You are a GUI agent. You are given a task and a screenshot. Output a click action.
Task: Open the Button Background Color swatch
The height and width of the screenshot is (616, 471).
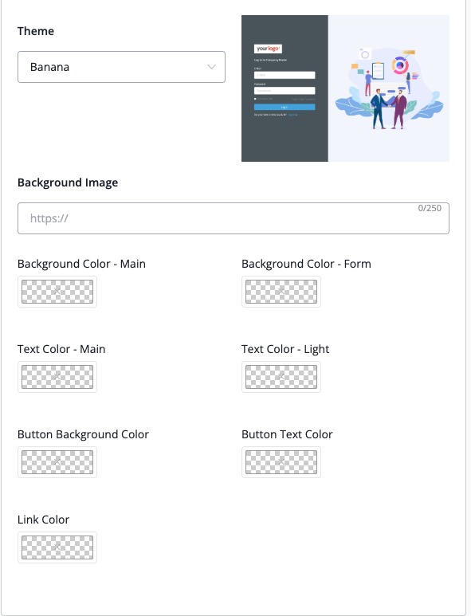click(57, 462)
